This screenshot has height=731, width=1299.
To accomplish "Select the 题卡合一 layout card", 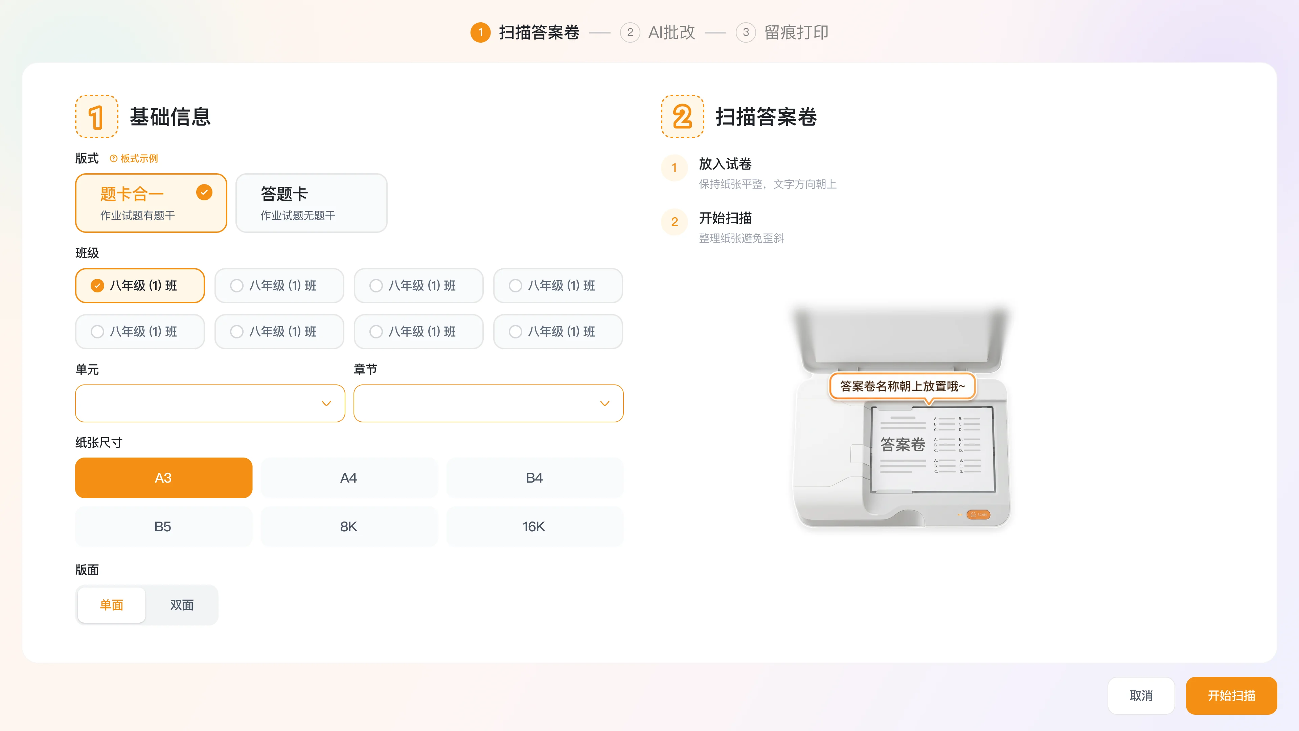I will [x=151, y=203].
